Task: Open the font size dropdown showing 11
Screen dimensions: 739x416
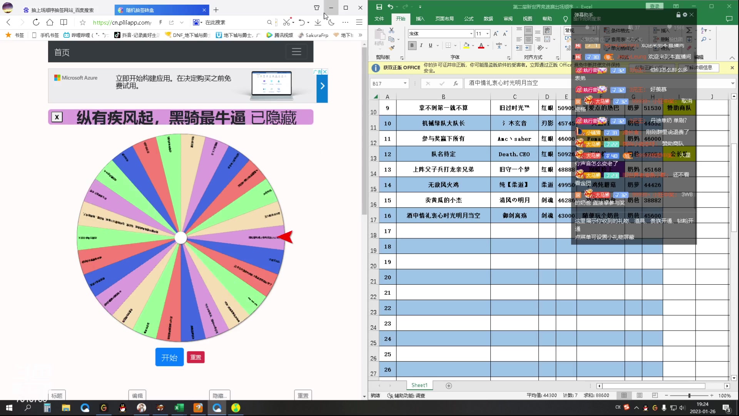Action: click(487, 34)
